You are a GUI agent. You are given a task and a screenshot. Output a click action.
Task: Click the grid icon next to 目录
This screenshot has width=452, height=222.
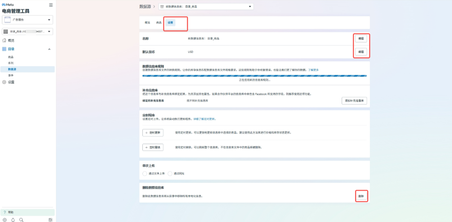(x=4, y=49)
